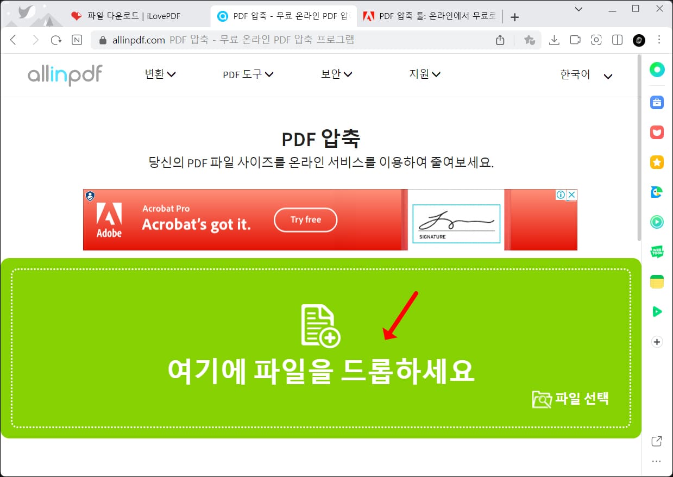Open a new tab with the plus button
The width and height of the screenshot is (673, 477).
pyautogui.click(x=514, y=16)
